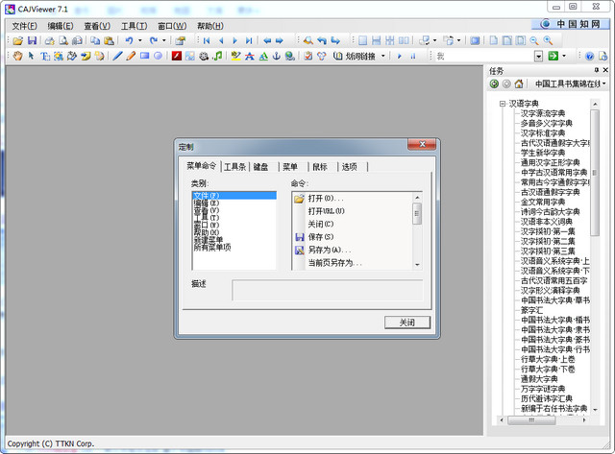Screen dimensions: 615x454
Task: Click the Open file folder icon in toolbar
Action: [17, 40]
